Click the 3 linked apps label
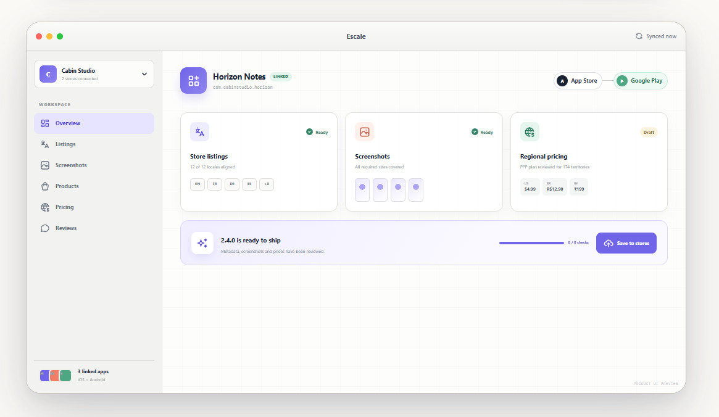Viewport: 719px width, 417px height. [x=93, y=371]
